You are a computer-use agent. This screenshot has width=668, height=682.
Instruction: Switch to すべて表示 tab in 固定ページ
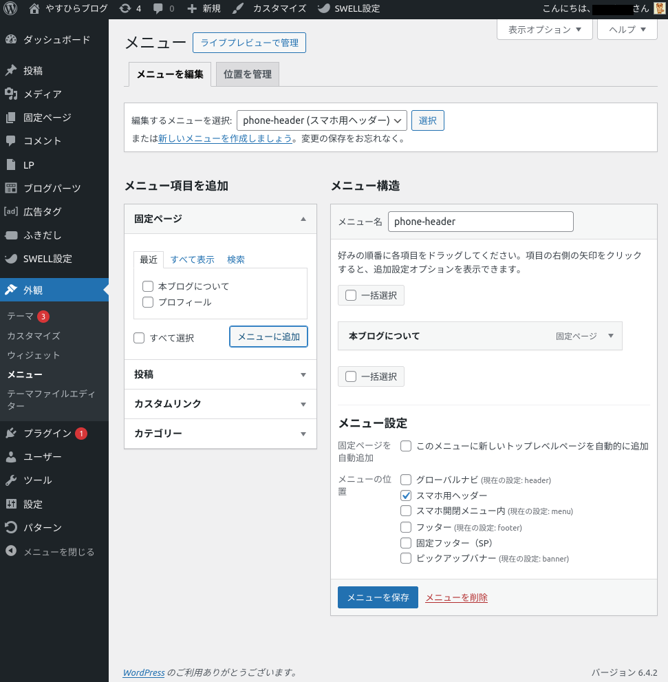[192, 259]
